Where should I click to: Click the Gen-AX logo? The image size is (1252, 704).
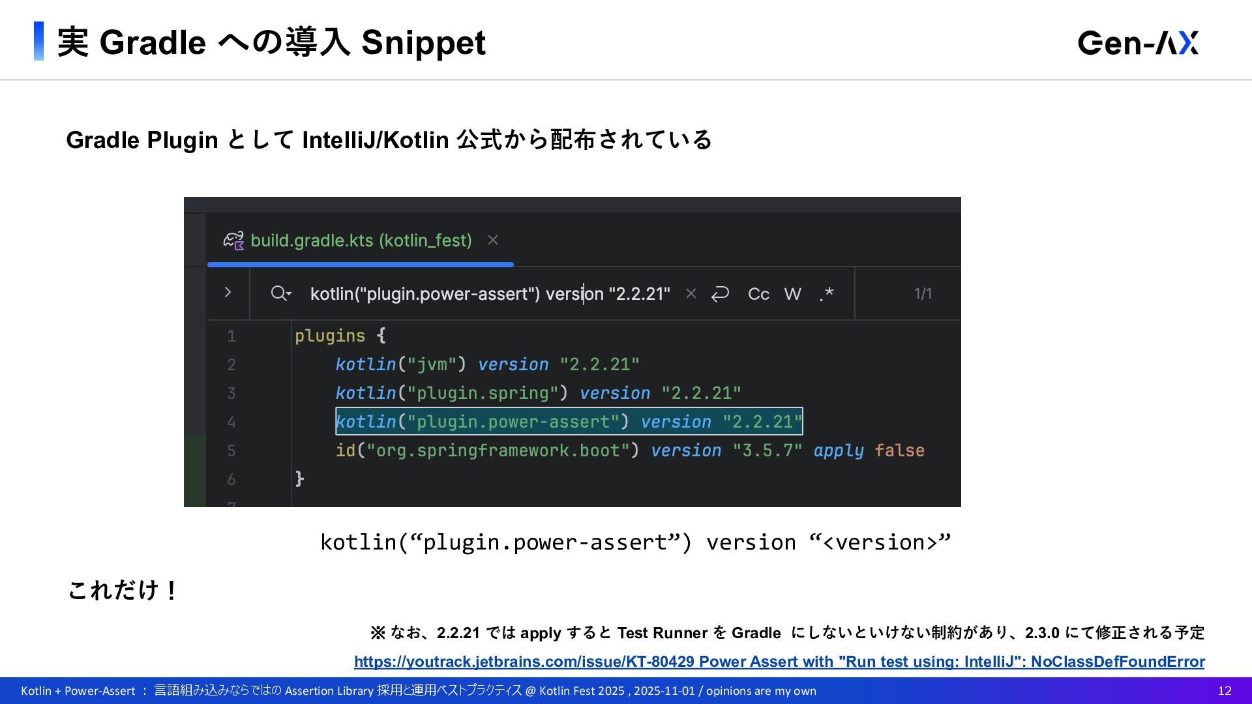(x=1138, y=43)
